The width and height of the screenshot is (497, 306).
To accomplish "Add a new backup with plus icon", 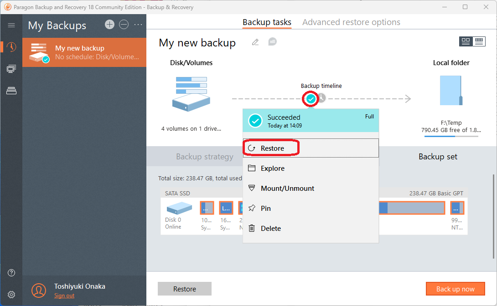I will coord(110,25).
